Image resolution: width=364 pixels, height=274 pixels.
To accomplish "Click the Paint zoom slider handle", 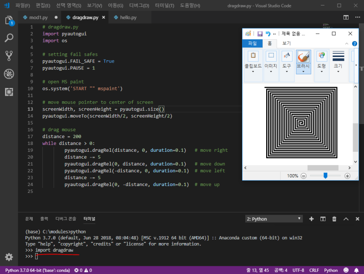I will click(325, 176).
